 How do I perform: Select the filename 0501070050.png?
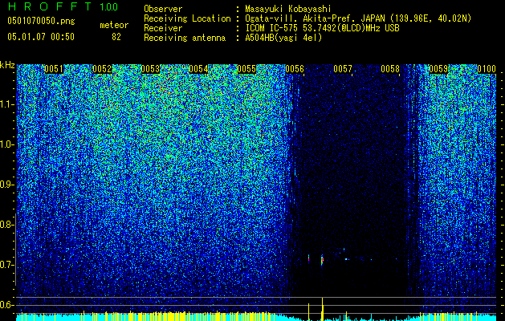click(x=41, y=21)
